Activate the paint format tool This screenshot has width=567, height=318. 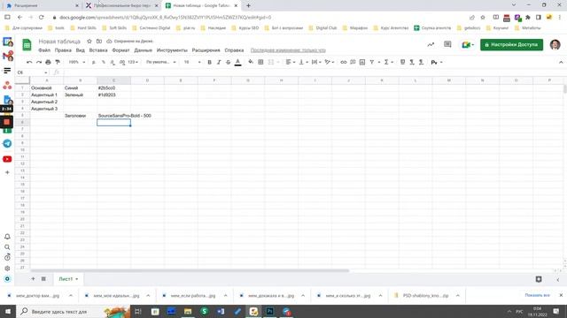point(58,62)
